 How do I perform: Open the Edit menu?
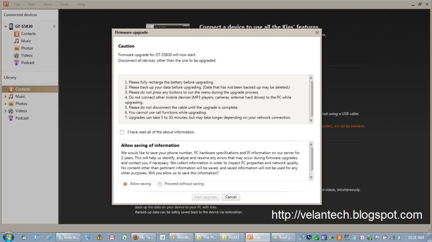(31, 4)
